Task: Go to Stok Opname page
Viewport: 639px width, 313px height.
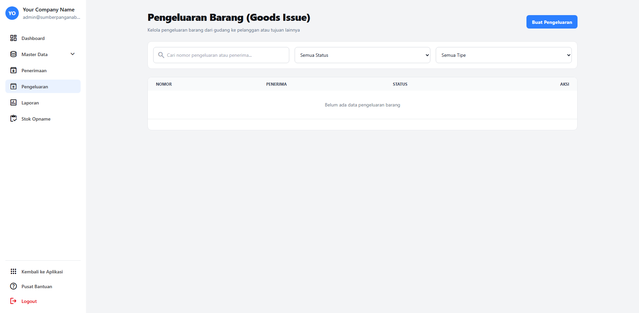Action: coord(36,119)
